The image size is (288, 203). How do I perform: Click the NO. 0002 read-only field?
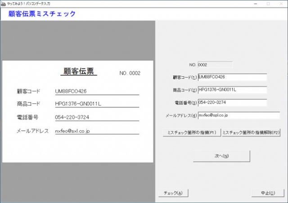pyautogui.click(x=215, y=65)
